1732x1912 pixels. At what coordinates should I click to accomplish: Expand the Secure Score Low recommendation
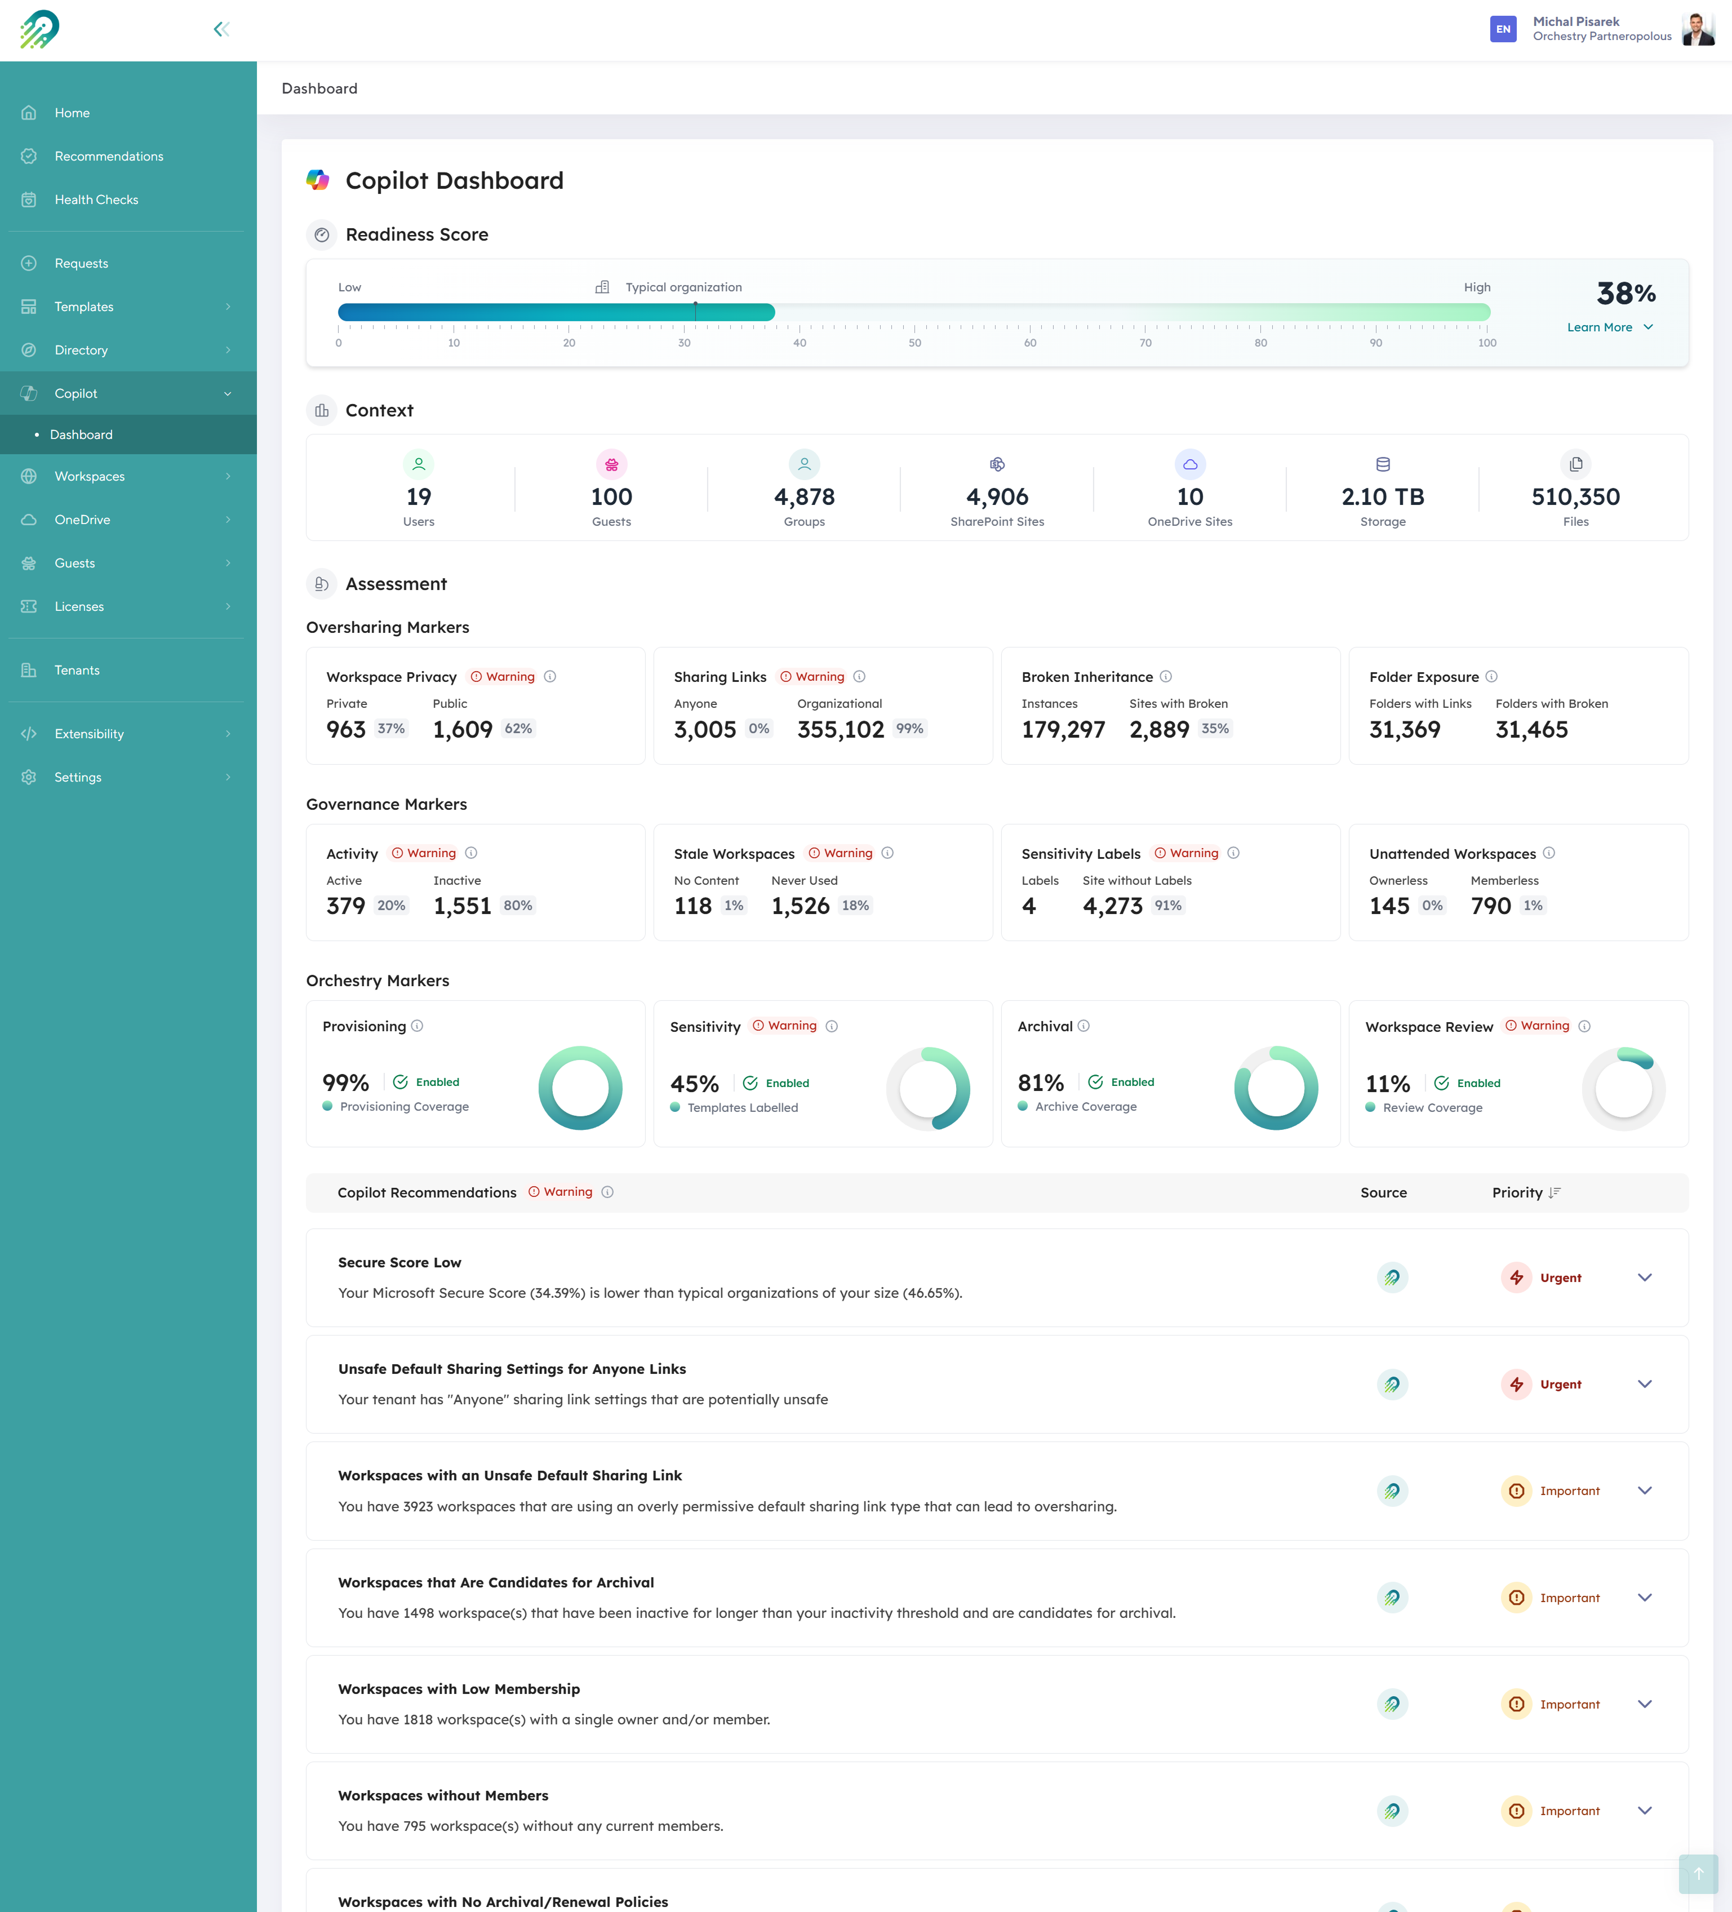(x=1645, y=1277)
